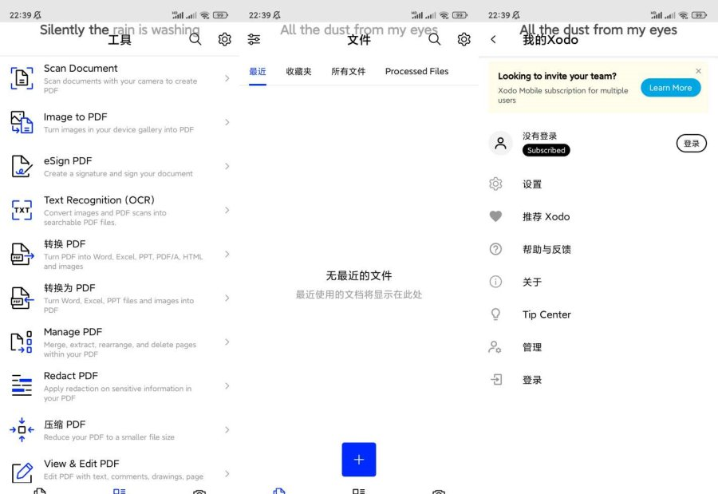Tap the Redact PDF icon
718x494 pixels.
[22, 385]
